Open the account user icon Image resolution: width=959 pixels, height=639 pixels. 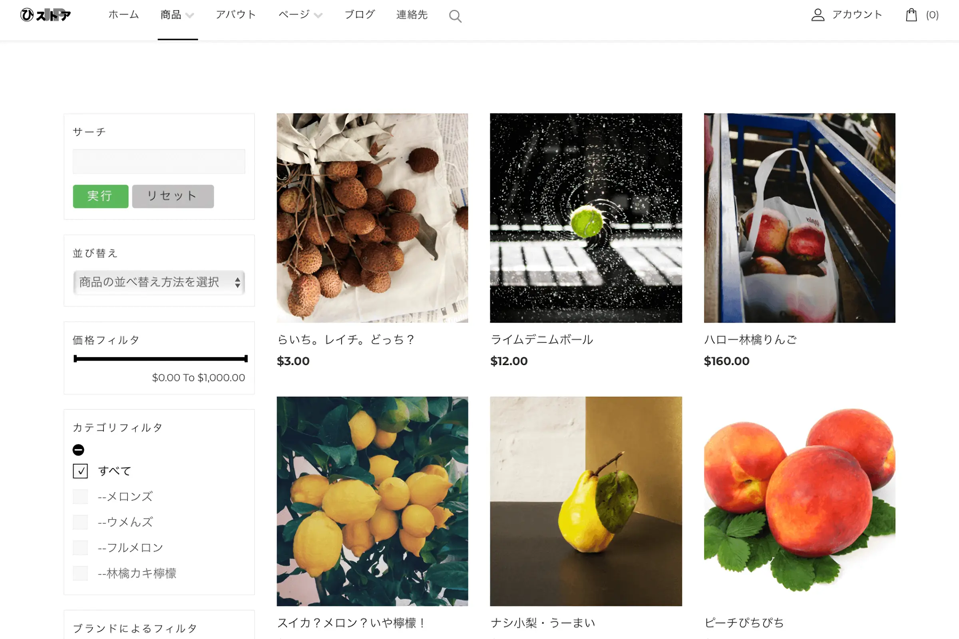tap(818, 15)
